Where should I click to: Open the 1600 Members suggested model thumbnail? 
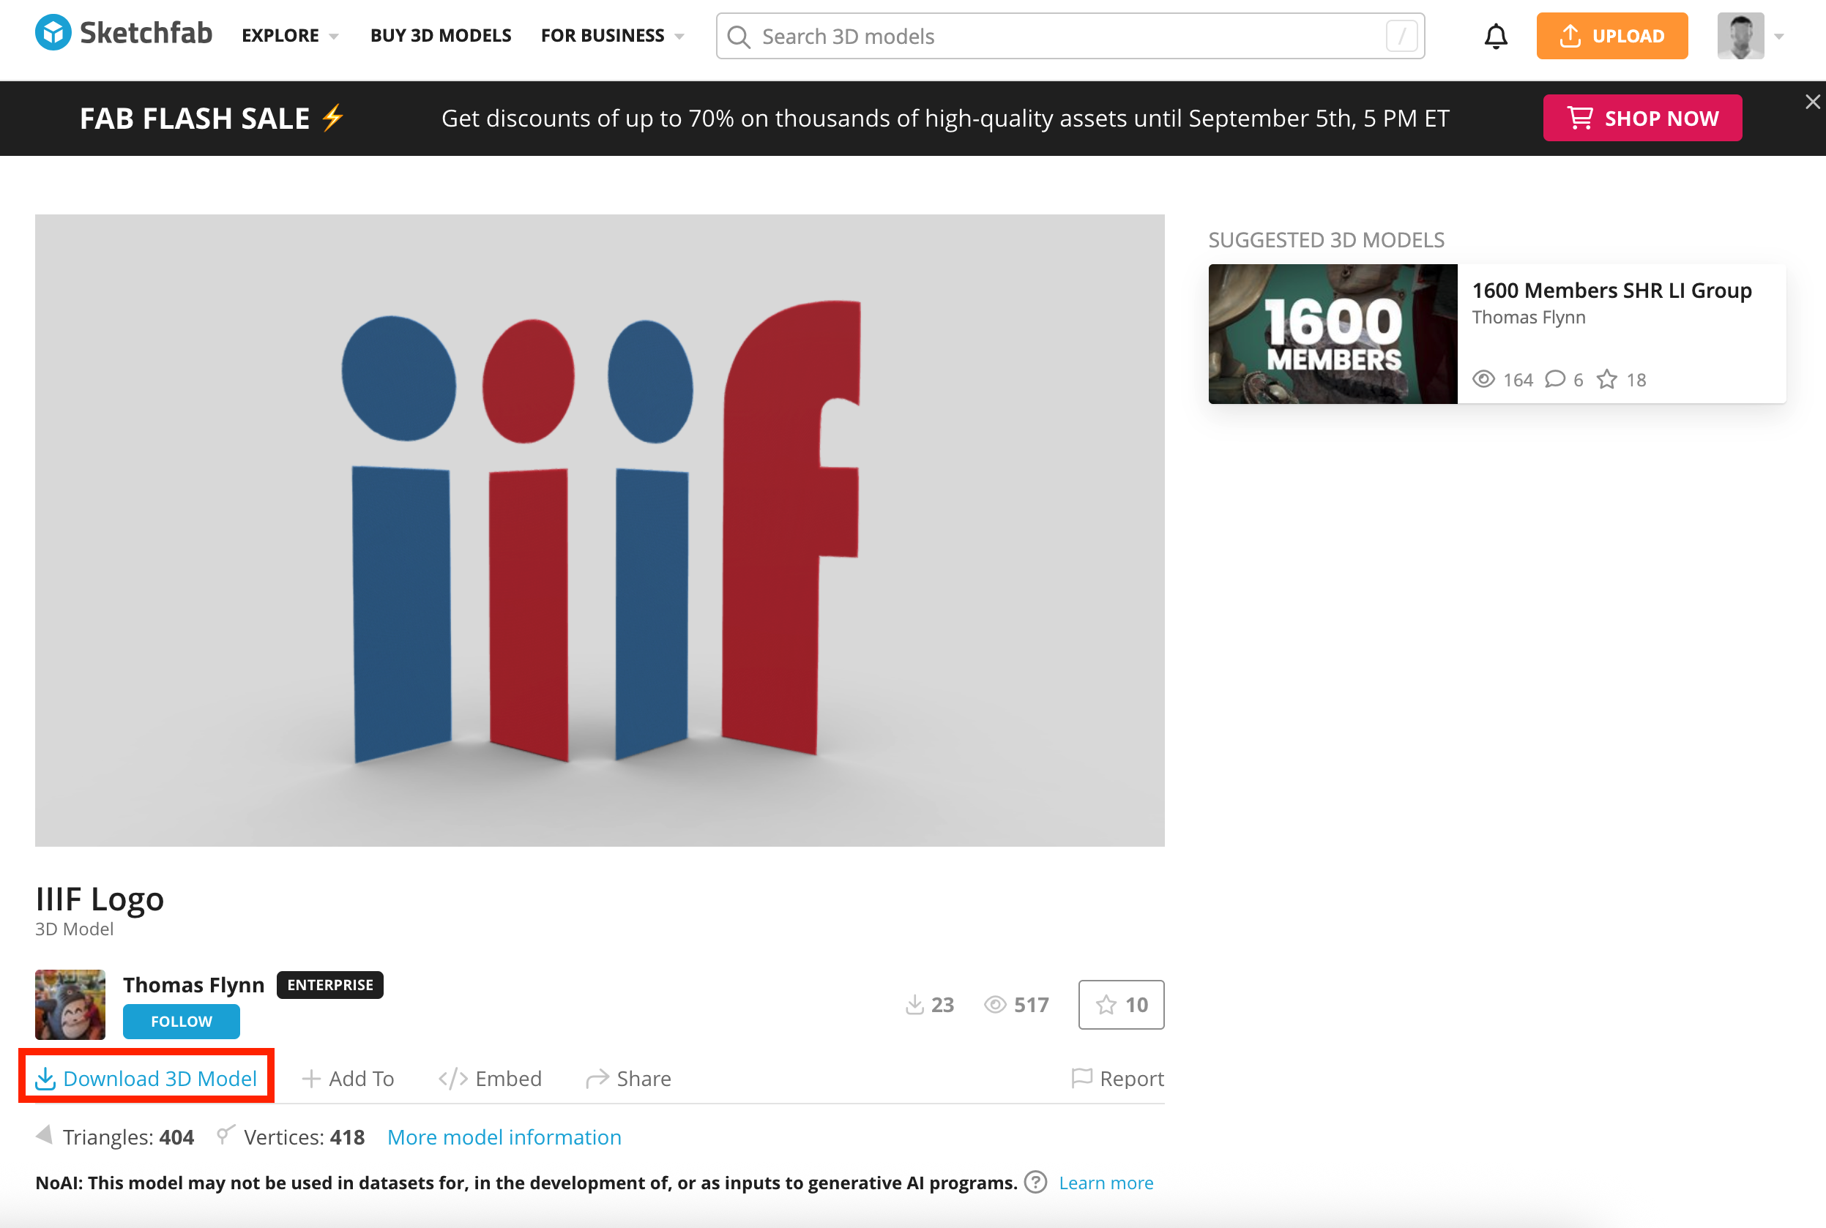coord(1332,334)
